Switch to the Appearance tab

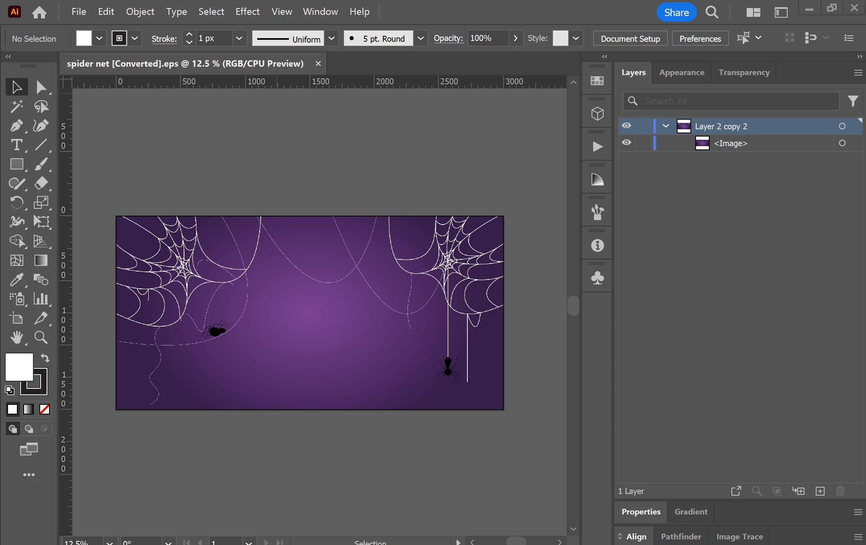[x=682, y=73]
